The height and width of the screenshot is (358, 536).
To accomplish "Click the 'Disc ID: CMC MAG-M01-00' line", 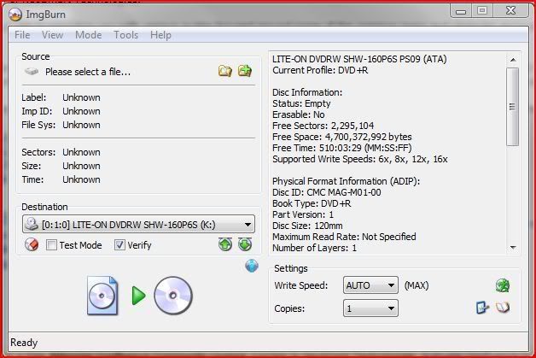I will [x=326, y=192].
